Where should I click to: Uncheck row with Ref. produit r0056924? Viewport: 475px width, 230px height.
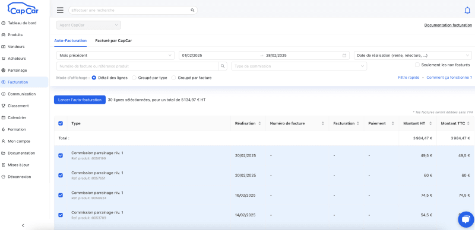61,195
